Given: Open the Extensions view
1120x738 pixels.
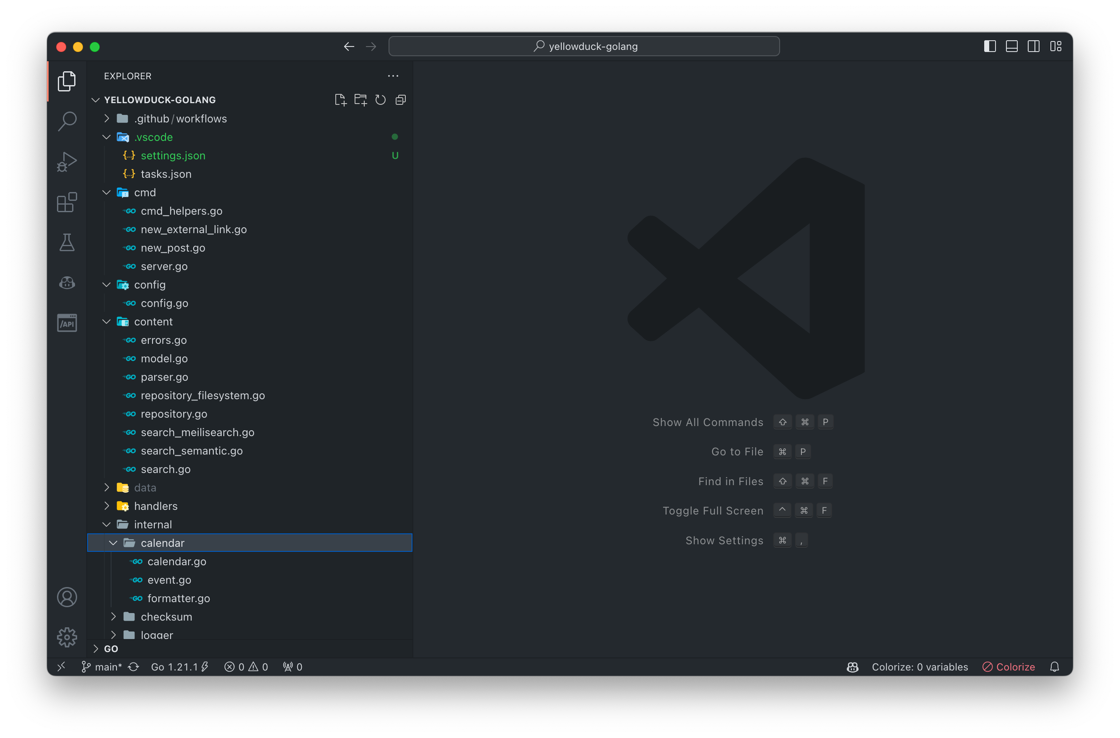Looking at the screenshot, I should 67,203.
